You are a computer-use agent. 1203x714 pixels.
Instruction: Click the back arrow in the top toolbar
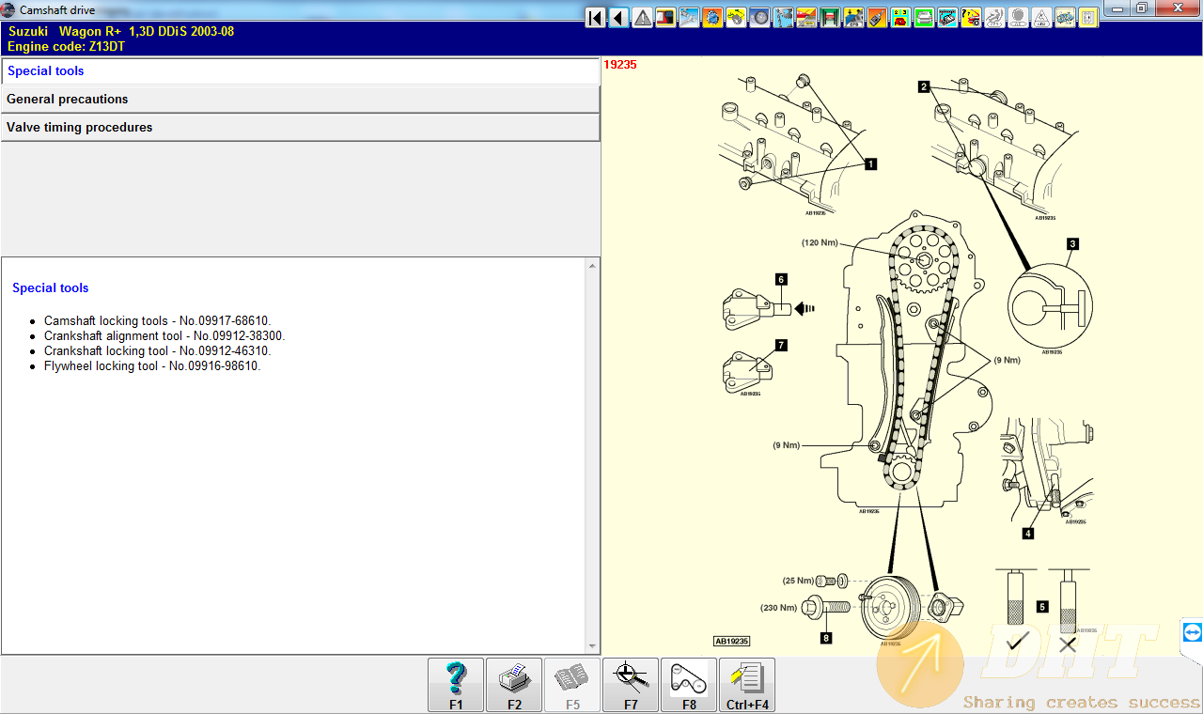(618, 18)
